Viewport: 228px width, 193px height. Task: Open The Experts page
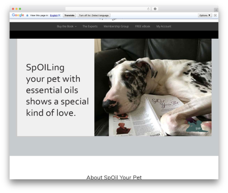[90, 26]
